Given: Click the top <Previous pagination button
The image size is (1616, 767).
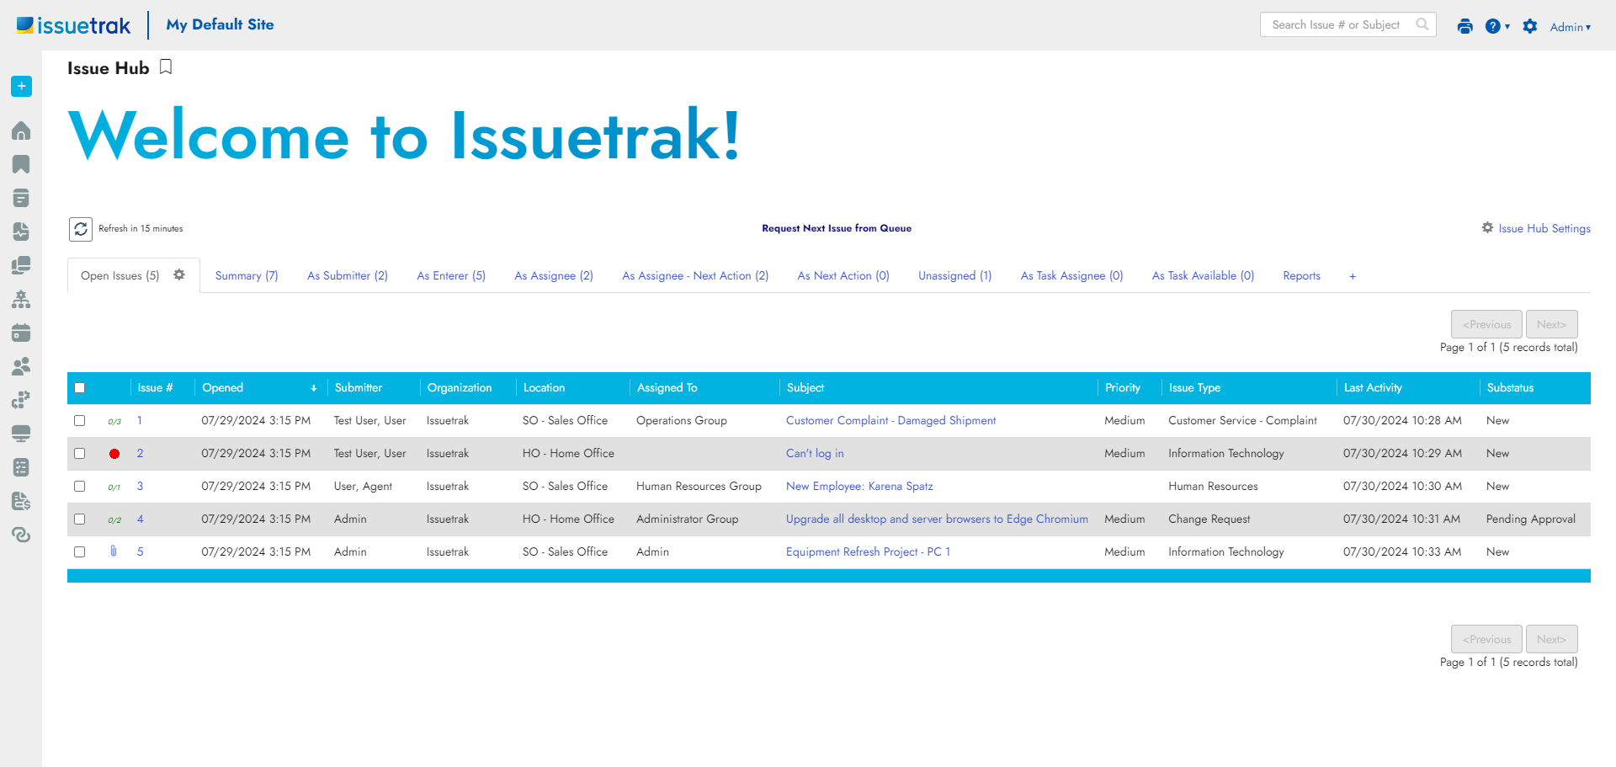Looking at the screenshot, I should pyautogui.click(x=1486, y=324).
